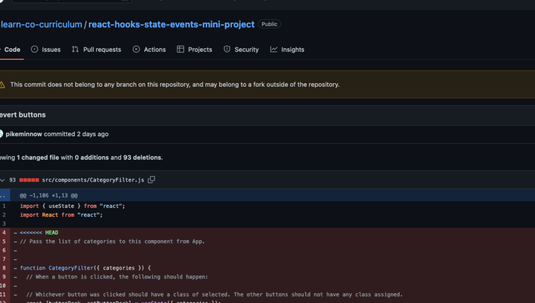535x303 pixels.
Task: Copy the CategoryFilter.js file path
Action: pyautogui.click(x=152, y=180)
